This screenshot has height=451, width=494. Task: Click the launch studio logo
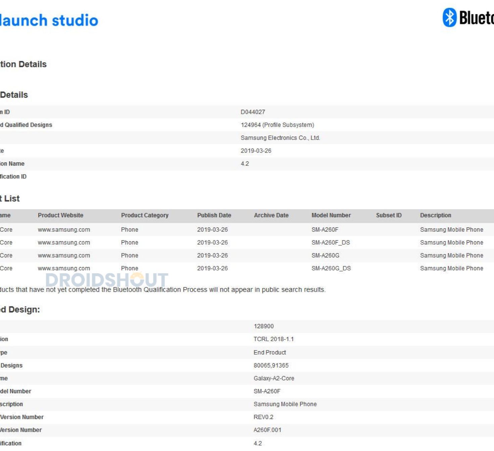tap(49, 20)
